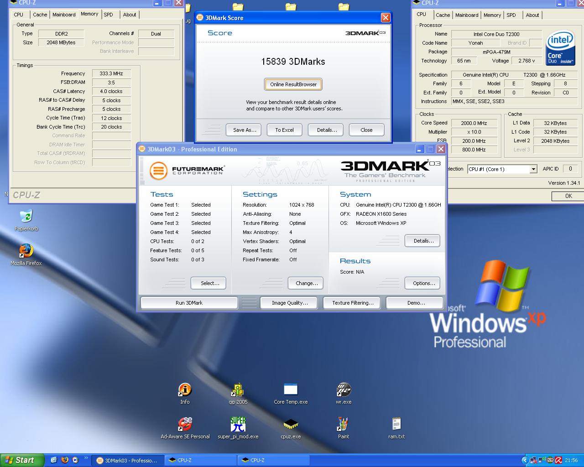Open SPD tab in the right CPU-Z window
The width and height of the screenshot is (584, 467).
coord(511,15)
